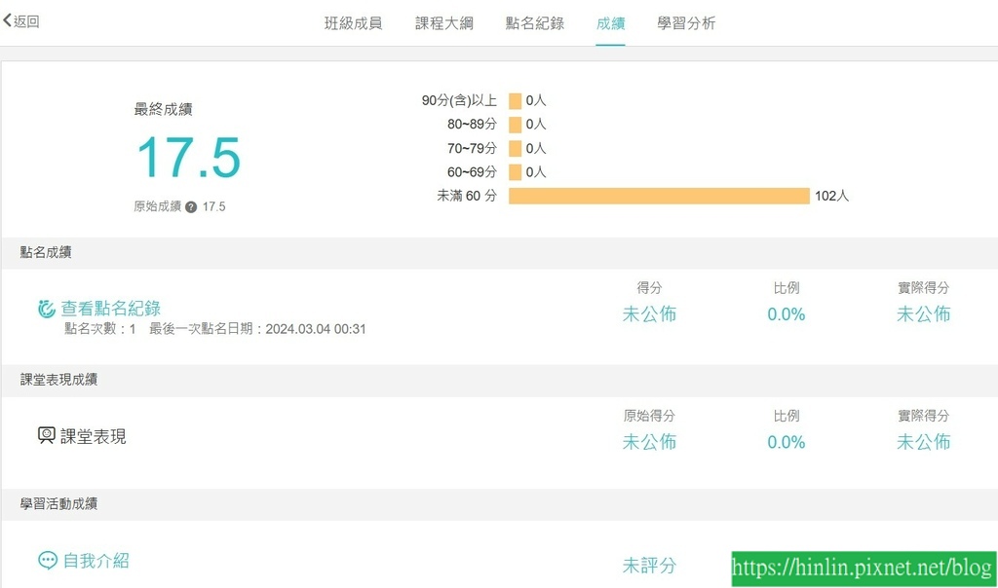Click the 課堂表現 item label
The width and height of the screenshot is (998, 588).
click(x=93, y=436)
